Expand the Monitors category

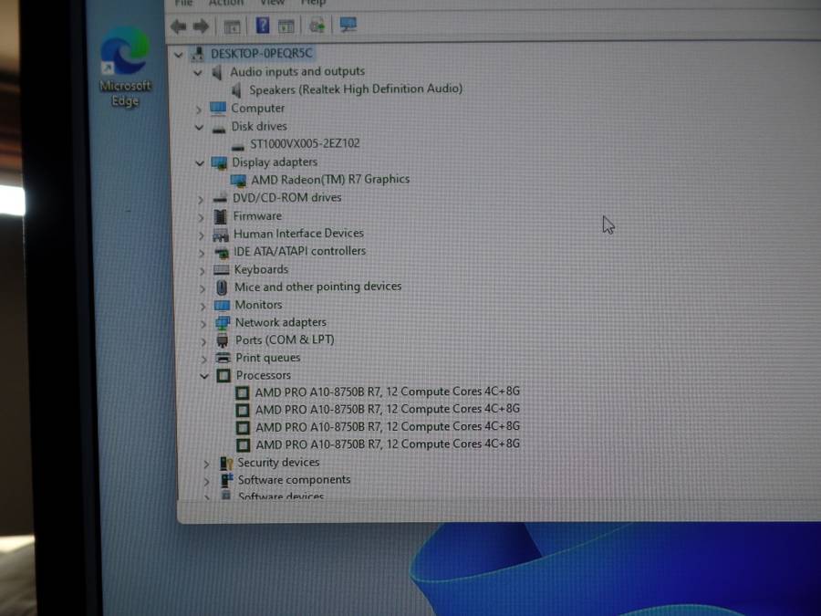click(x=202, y=306)
